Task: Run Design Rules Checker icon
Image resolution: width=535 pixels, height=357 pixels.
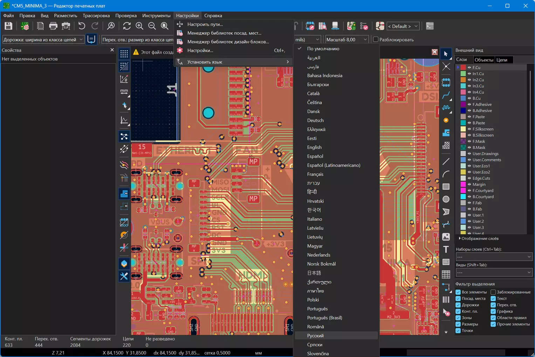Action: [x=364, y=26]
